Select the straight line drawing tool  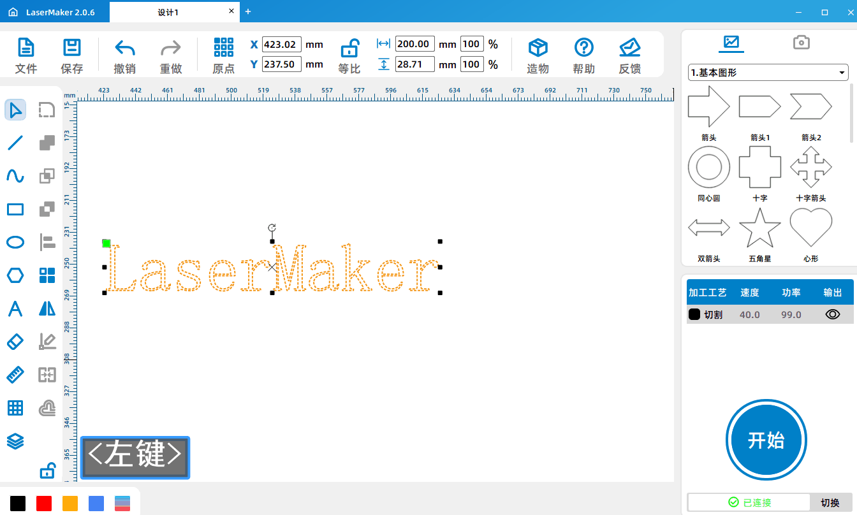(15, 143)
